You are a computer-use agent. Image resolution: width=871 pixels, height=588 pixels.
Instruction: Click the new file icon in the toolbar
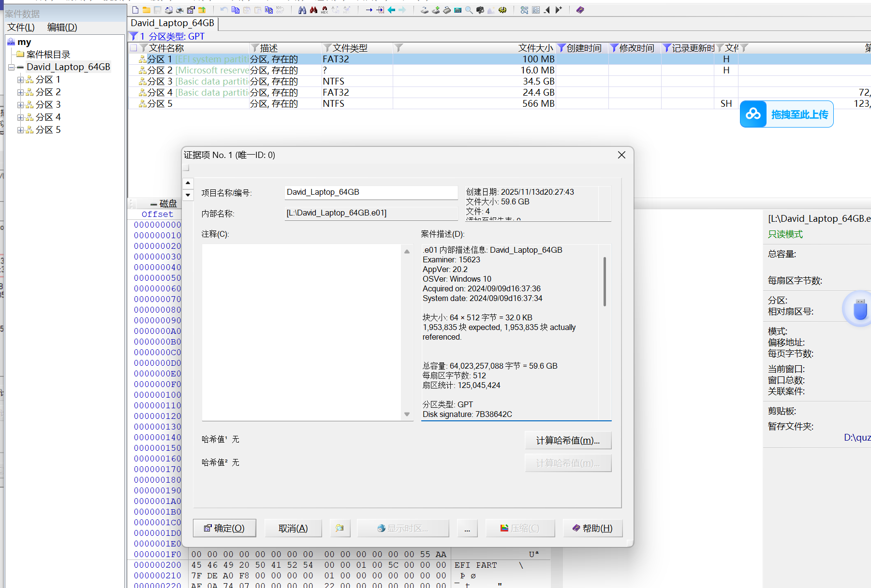[135, 10]
